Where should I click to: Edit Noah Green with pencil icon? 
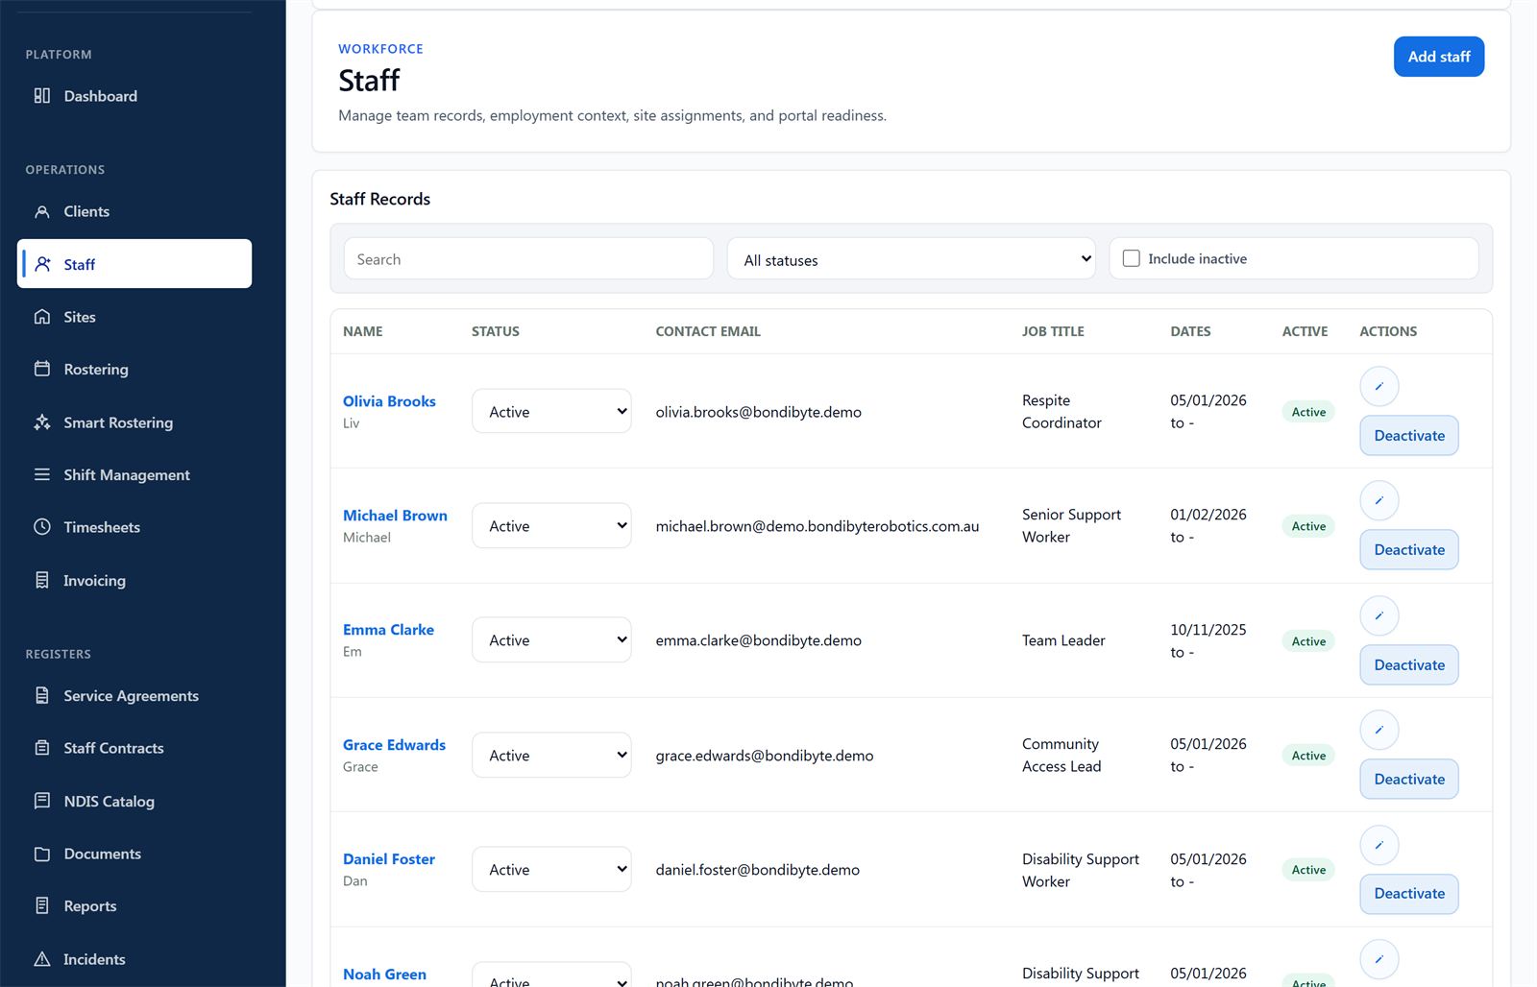click(1379, 959)
